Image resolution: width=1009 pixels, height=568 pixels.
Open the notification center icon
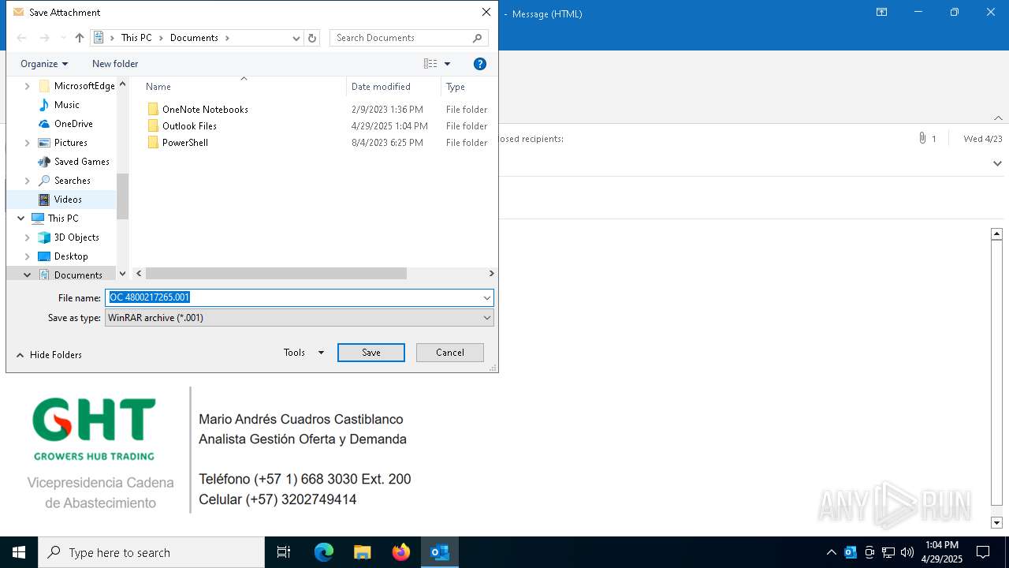click(x=983, y=552)
